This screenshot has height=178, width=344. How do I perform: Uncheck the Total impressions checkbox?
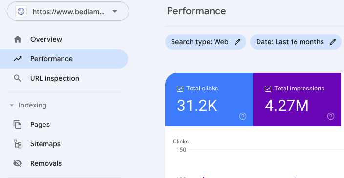tap(268, 89)
